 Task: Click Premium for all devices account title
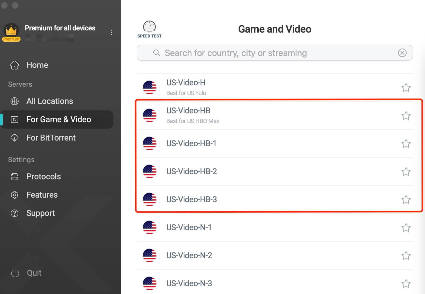click(60, 28)
